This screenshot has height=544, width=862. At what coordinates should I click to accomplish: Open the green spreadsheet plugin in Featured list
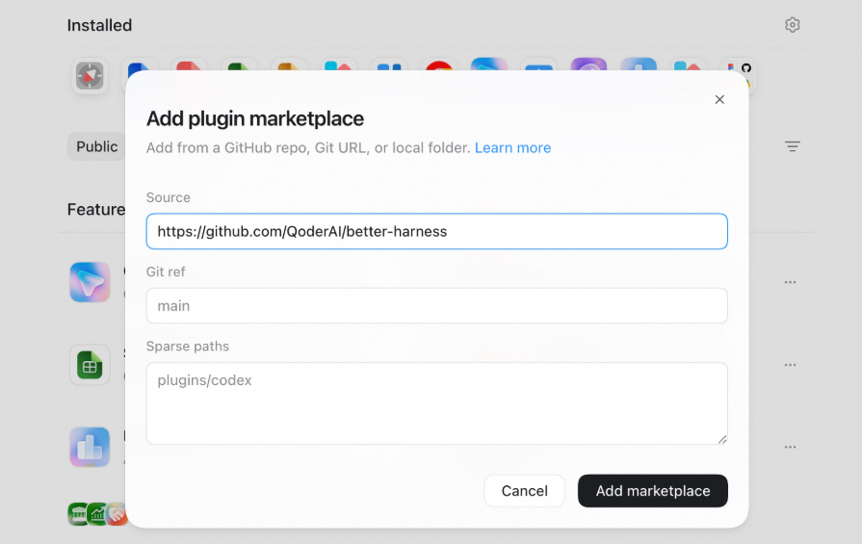[x=90, y=365]
